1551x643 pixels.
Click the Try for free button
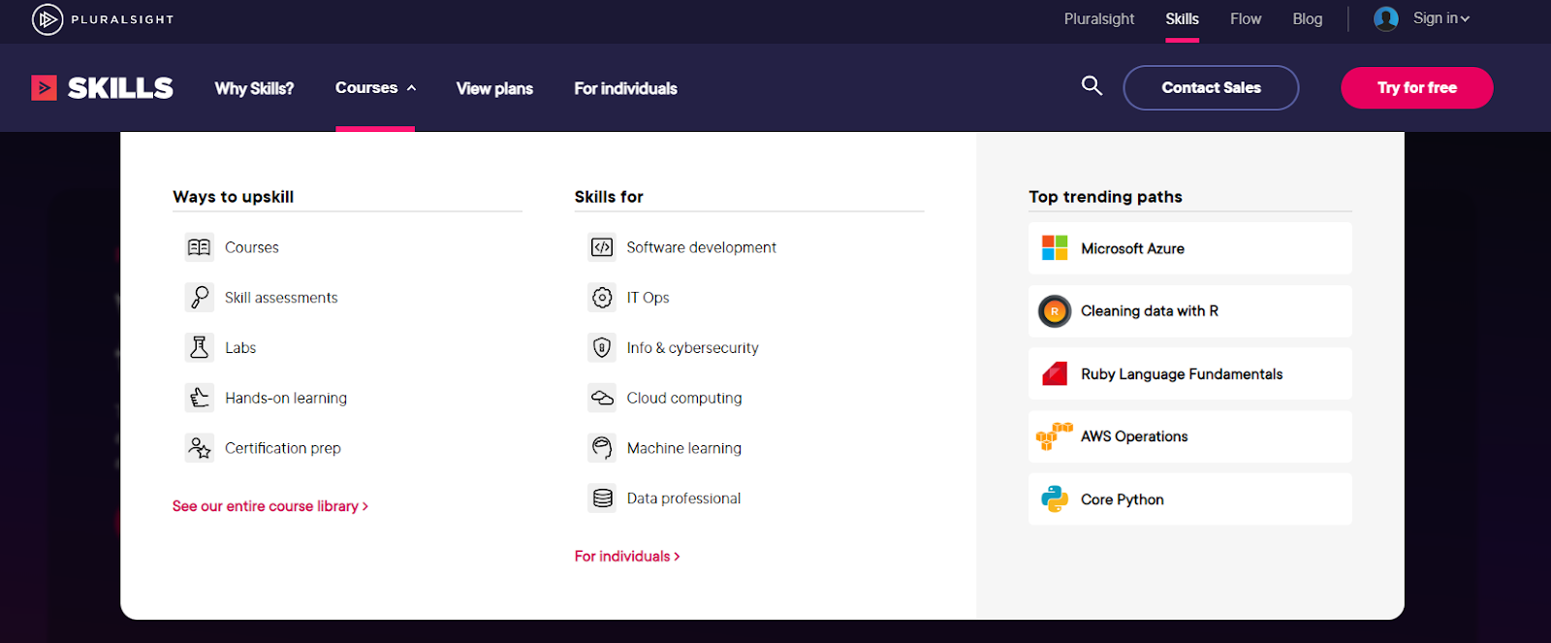(1416, 87)
